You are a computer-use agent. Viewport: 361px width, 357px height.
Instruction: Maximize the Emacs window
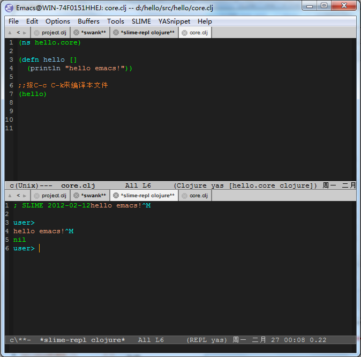[x=324, y=5]
